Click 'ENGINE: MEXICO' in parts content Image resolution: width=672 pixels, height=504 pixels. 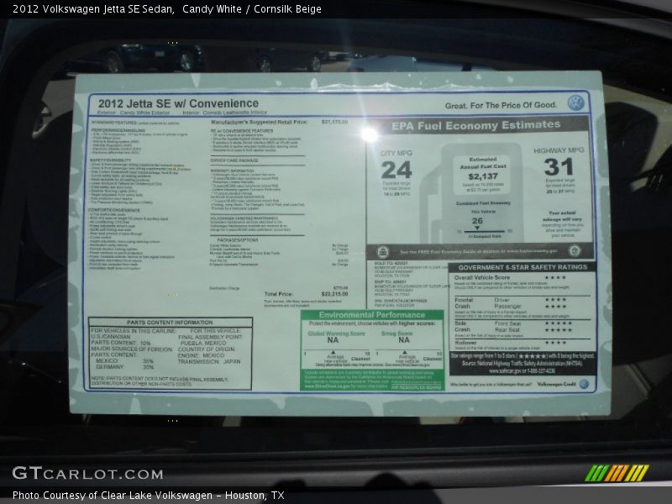pyautogui.click(x=201, y=355)
